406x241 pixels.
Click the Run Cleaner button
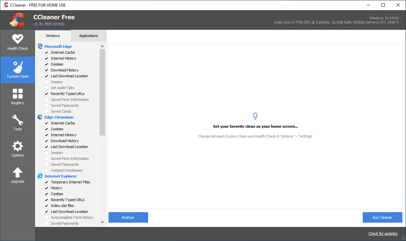click(x=382, y=217)
